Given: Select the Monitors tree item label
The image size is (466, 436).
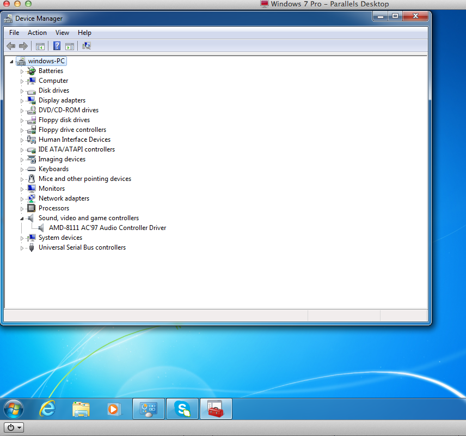Looking at the screenshot, I should tap(52, 189).
